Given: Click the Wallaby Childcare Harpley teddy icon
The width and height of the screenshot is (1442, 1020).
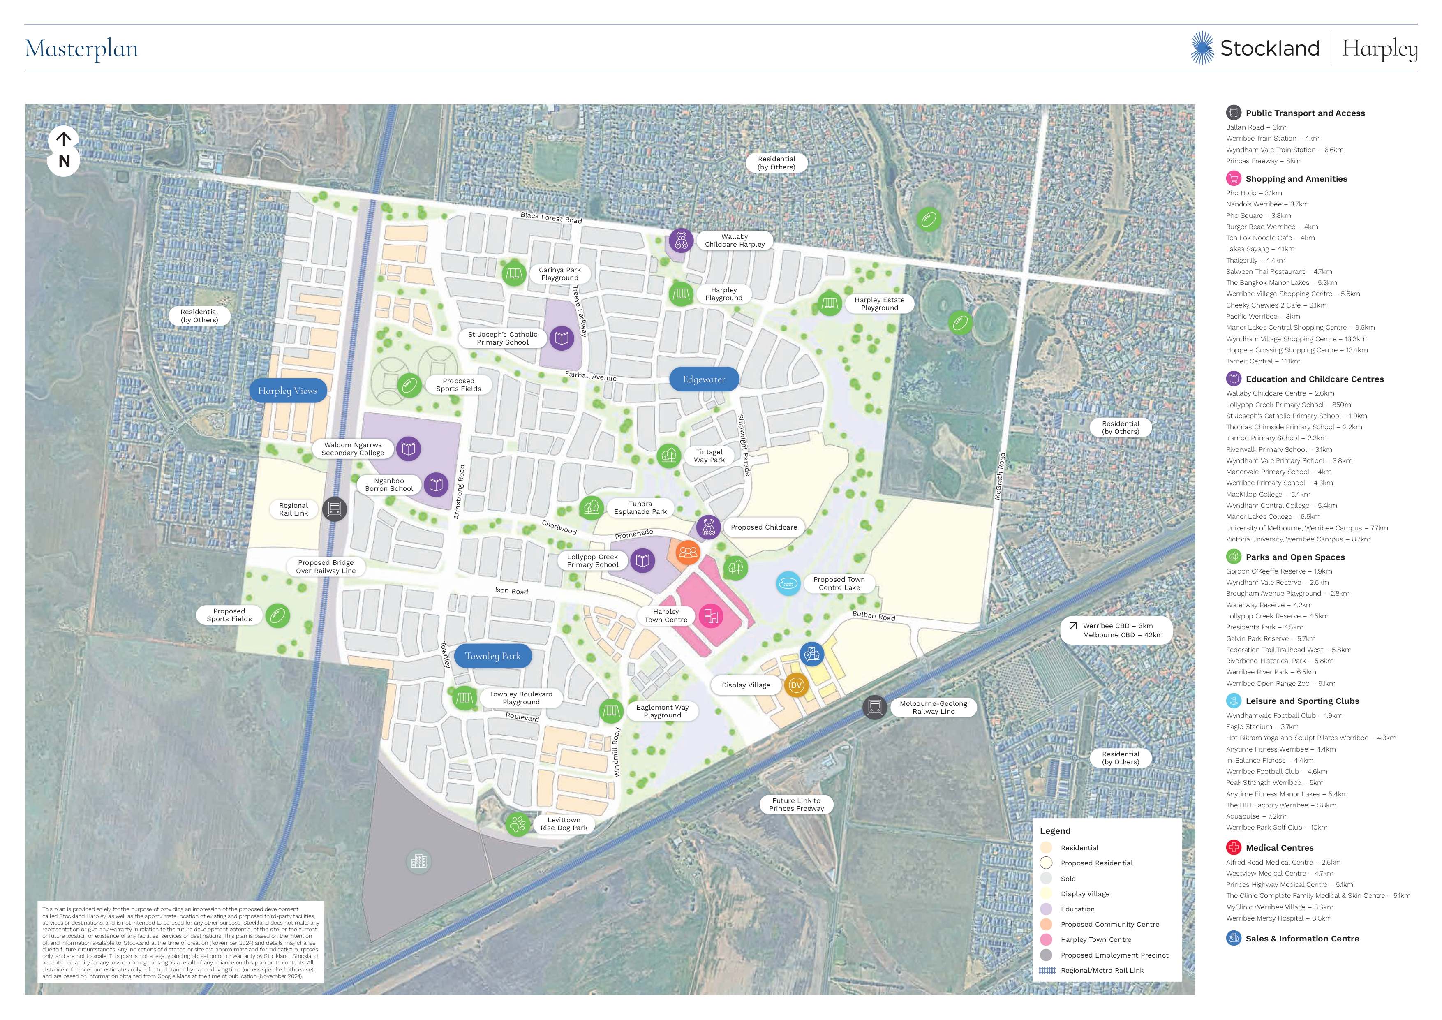Looking at the screenshot, I should [x=681, y=241].
